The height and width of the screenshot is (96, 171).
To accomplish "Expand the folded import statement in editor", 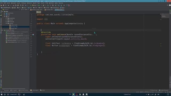I will pos(46,19).
